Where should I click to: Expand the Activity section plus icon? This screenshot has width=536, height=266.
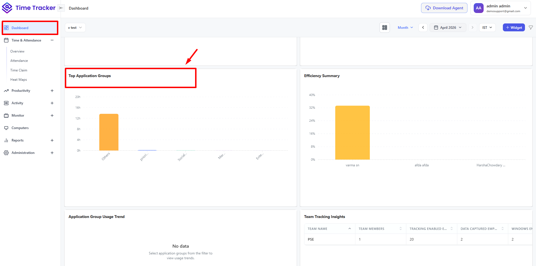[x=52, y=103]
